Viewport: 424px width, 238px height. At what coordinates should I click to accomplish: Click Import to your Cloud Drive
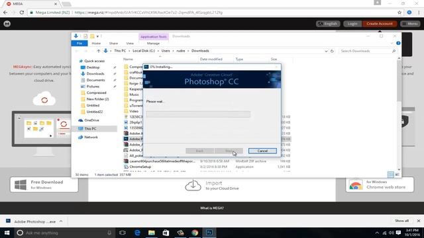pos(212,185)
